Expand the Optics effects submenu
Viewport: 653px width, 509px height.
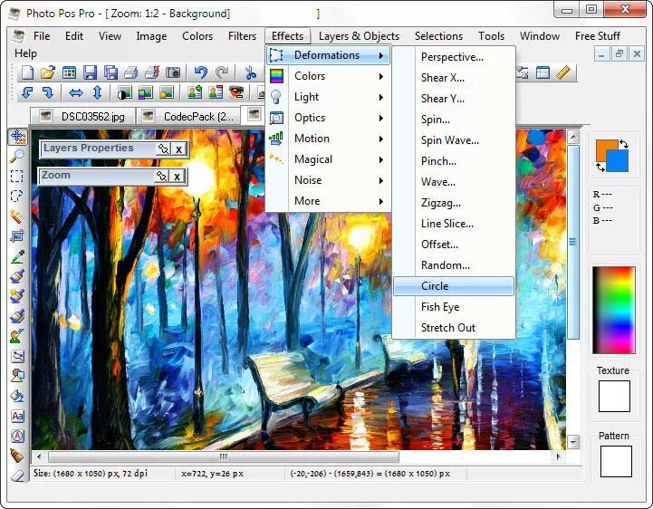(328, 118)
